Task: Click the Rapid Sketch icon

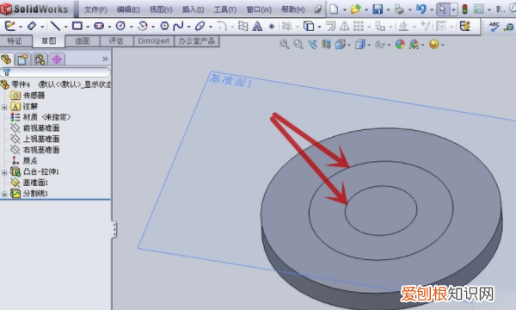Action: (x=465, y=26)
